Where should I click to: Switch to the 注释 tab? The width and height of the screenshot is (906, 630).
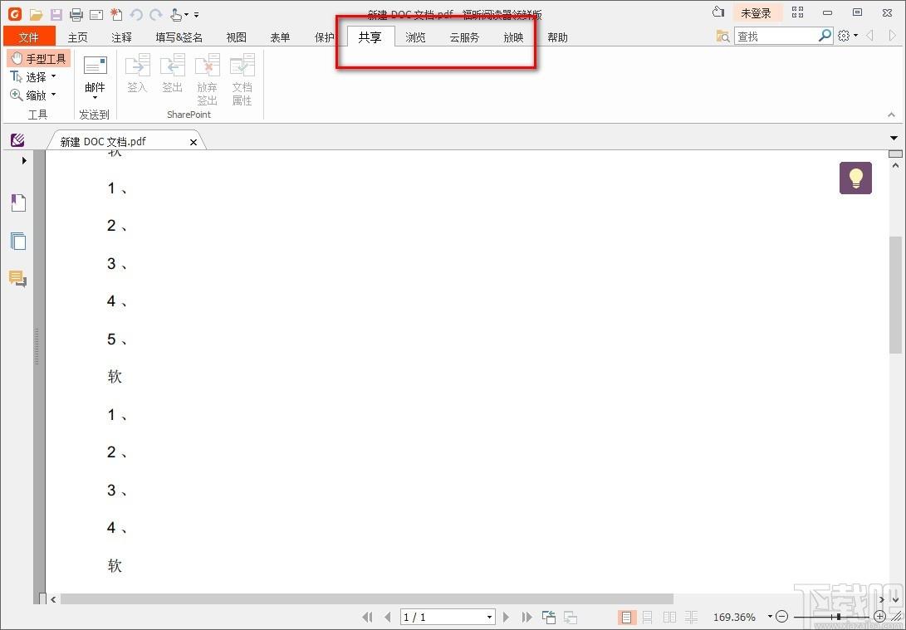(121, 37)
